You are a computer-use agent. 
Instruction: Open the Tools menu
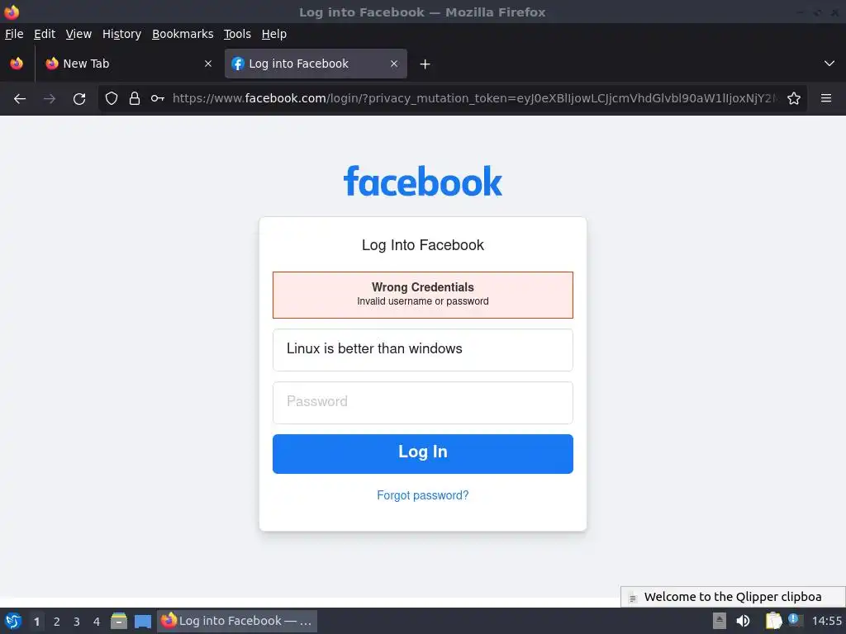click(237, 34)
